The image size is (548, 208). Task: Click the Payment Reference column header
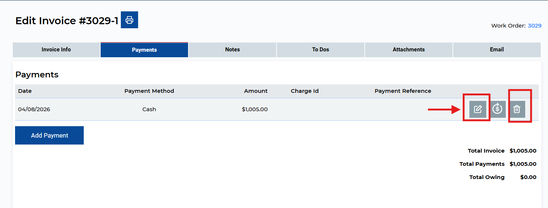(403, 91)
